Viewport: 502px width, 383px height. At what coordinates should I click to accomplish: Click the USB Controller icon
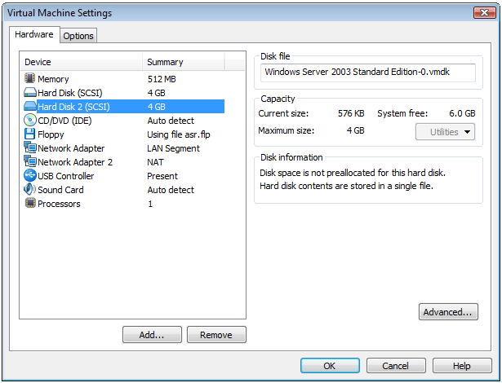(x=29, y=175)
